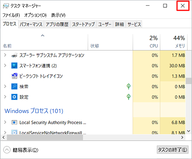Click the 6.8 MB memory value
The width and height of the screenshot is (192, 159).
click(x=178, y=123)
